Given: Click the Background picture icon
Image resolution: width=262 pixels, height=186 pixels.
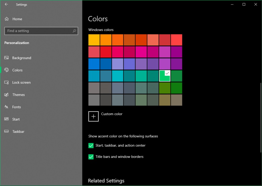Looking at the screenshot, I should [7, 58].
